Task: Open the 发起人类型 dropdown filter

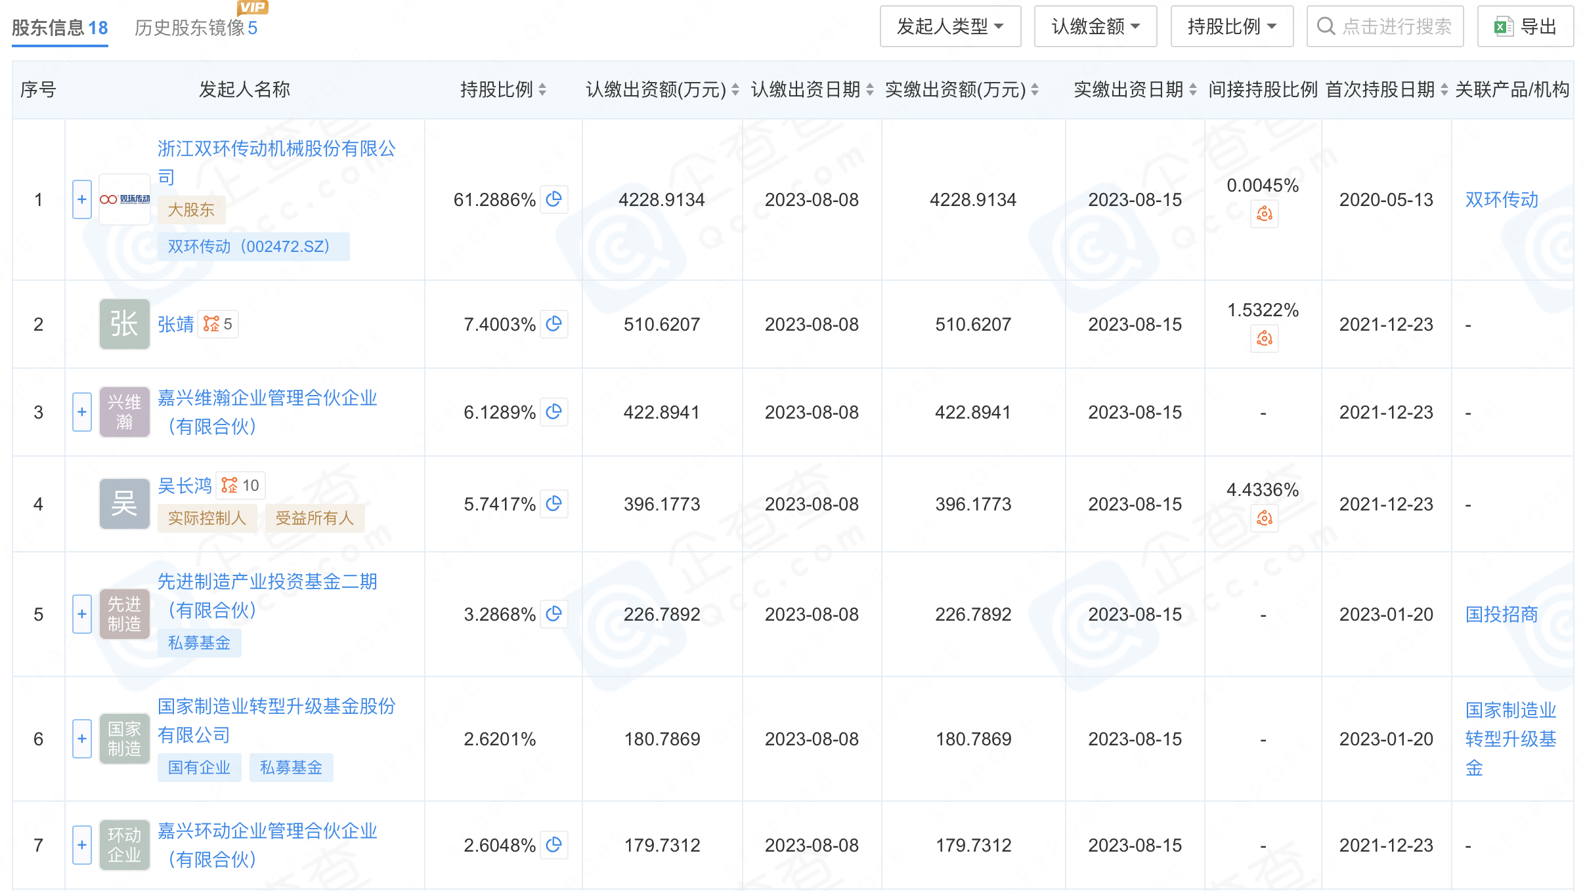Action: pos(949,27)
